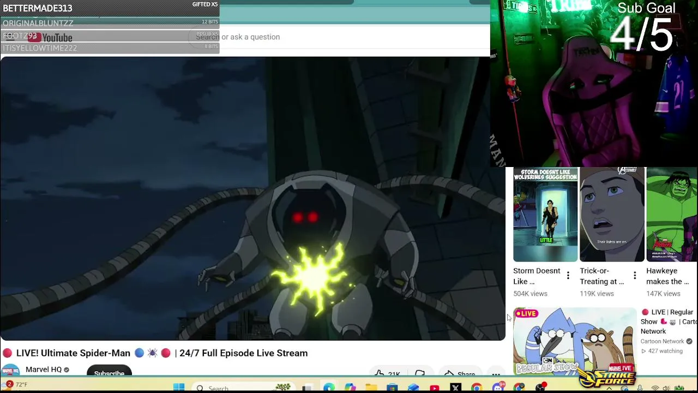
Task: Open the LIVE Regular Show video title
Action: click(669, 321)
